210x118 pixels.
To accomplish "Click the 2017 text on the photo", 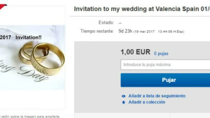I will pos(5,37).
